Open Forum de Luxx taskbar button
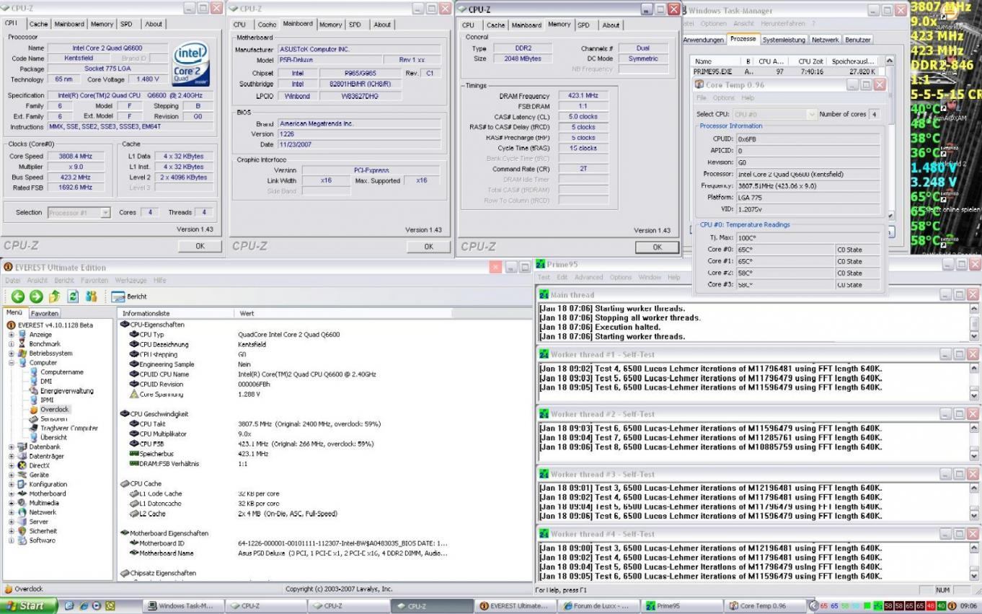982x614 pixels. click(600, 606)
